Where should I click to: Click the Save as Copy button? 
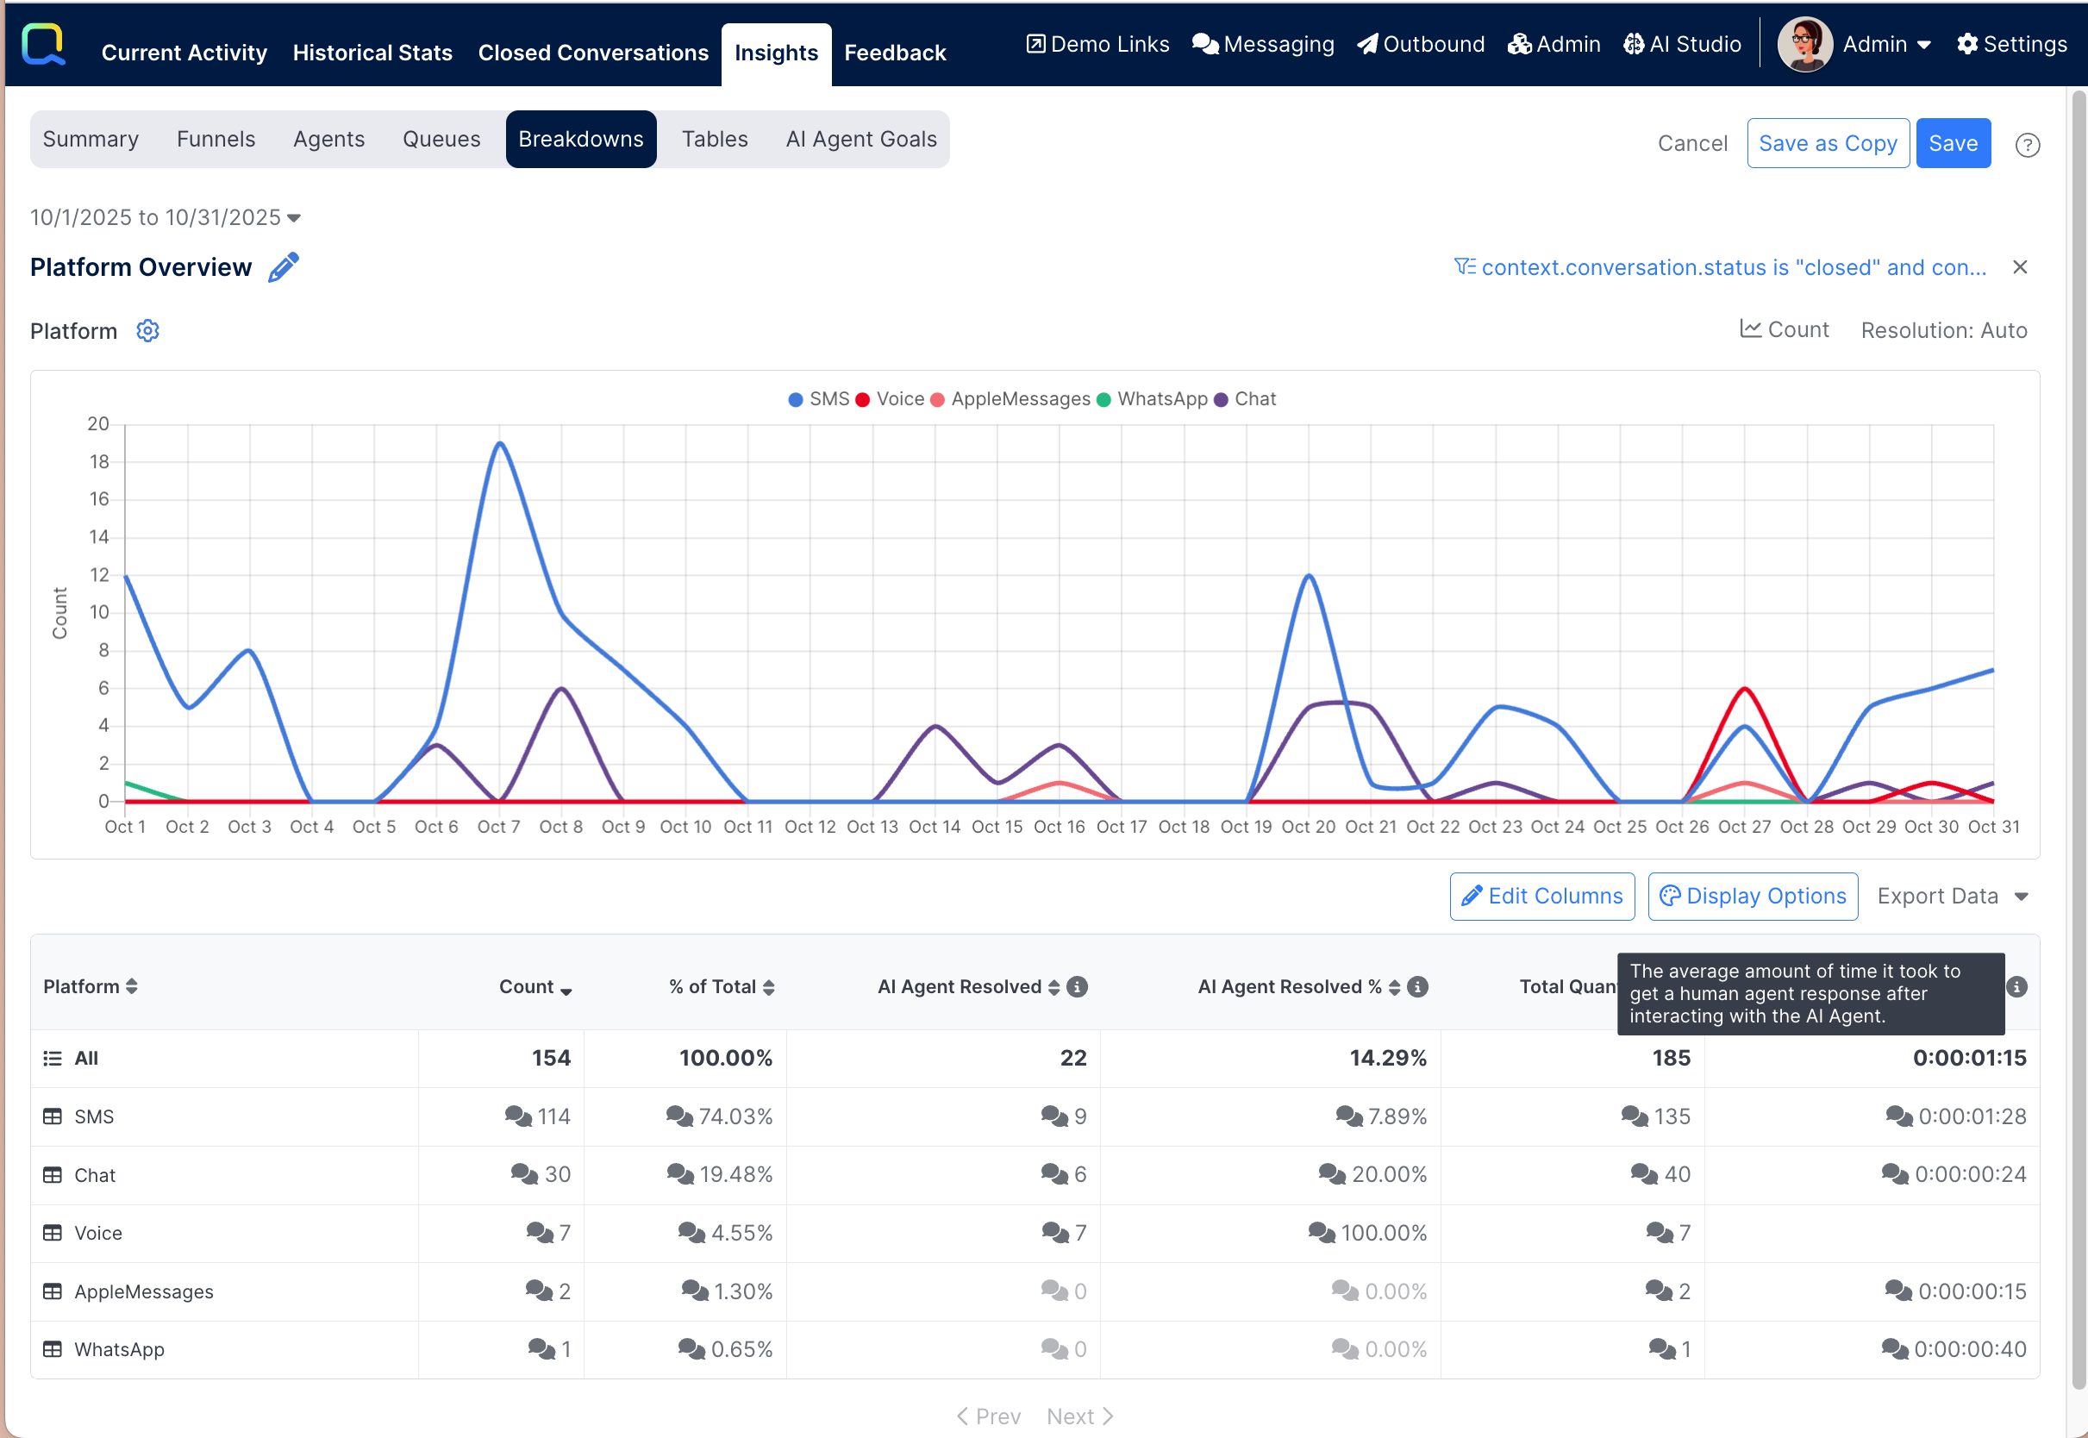click(x=1827, y=143)
